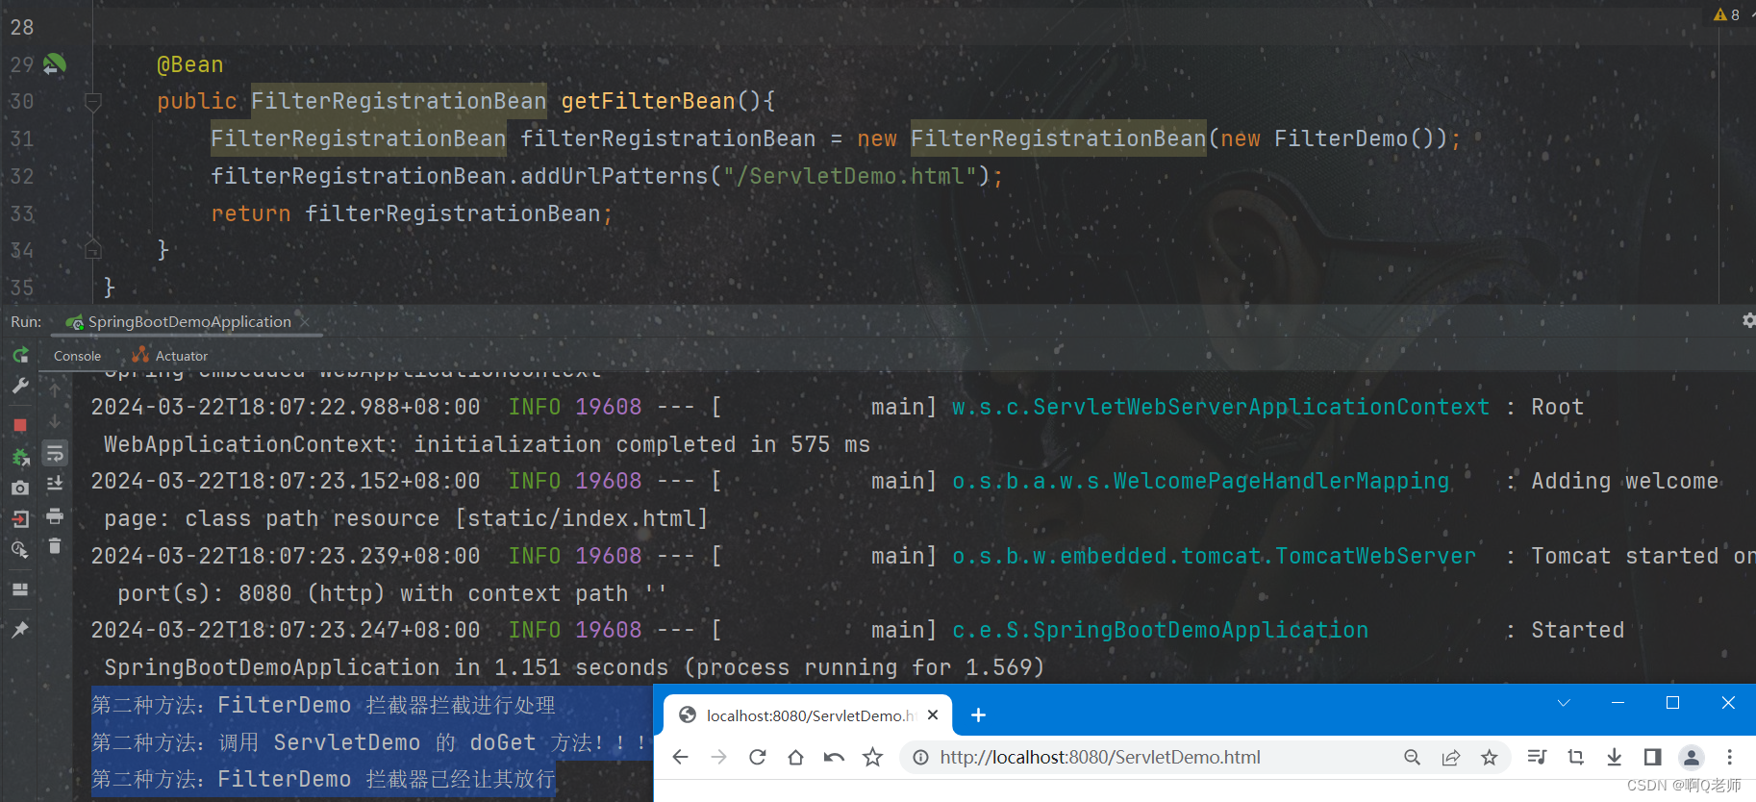Click the clock with cursor icon in Run sidebar

pyautogui.click(x=20, y=550)
